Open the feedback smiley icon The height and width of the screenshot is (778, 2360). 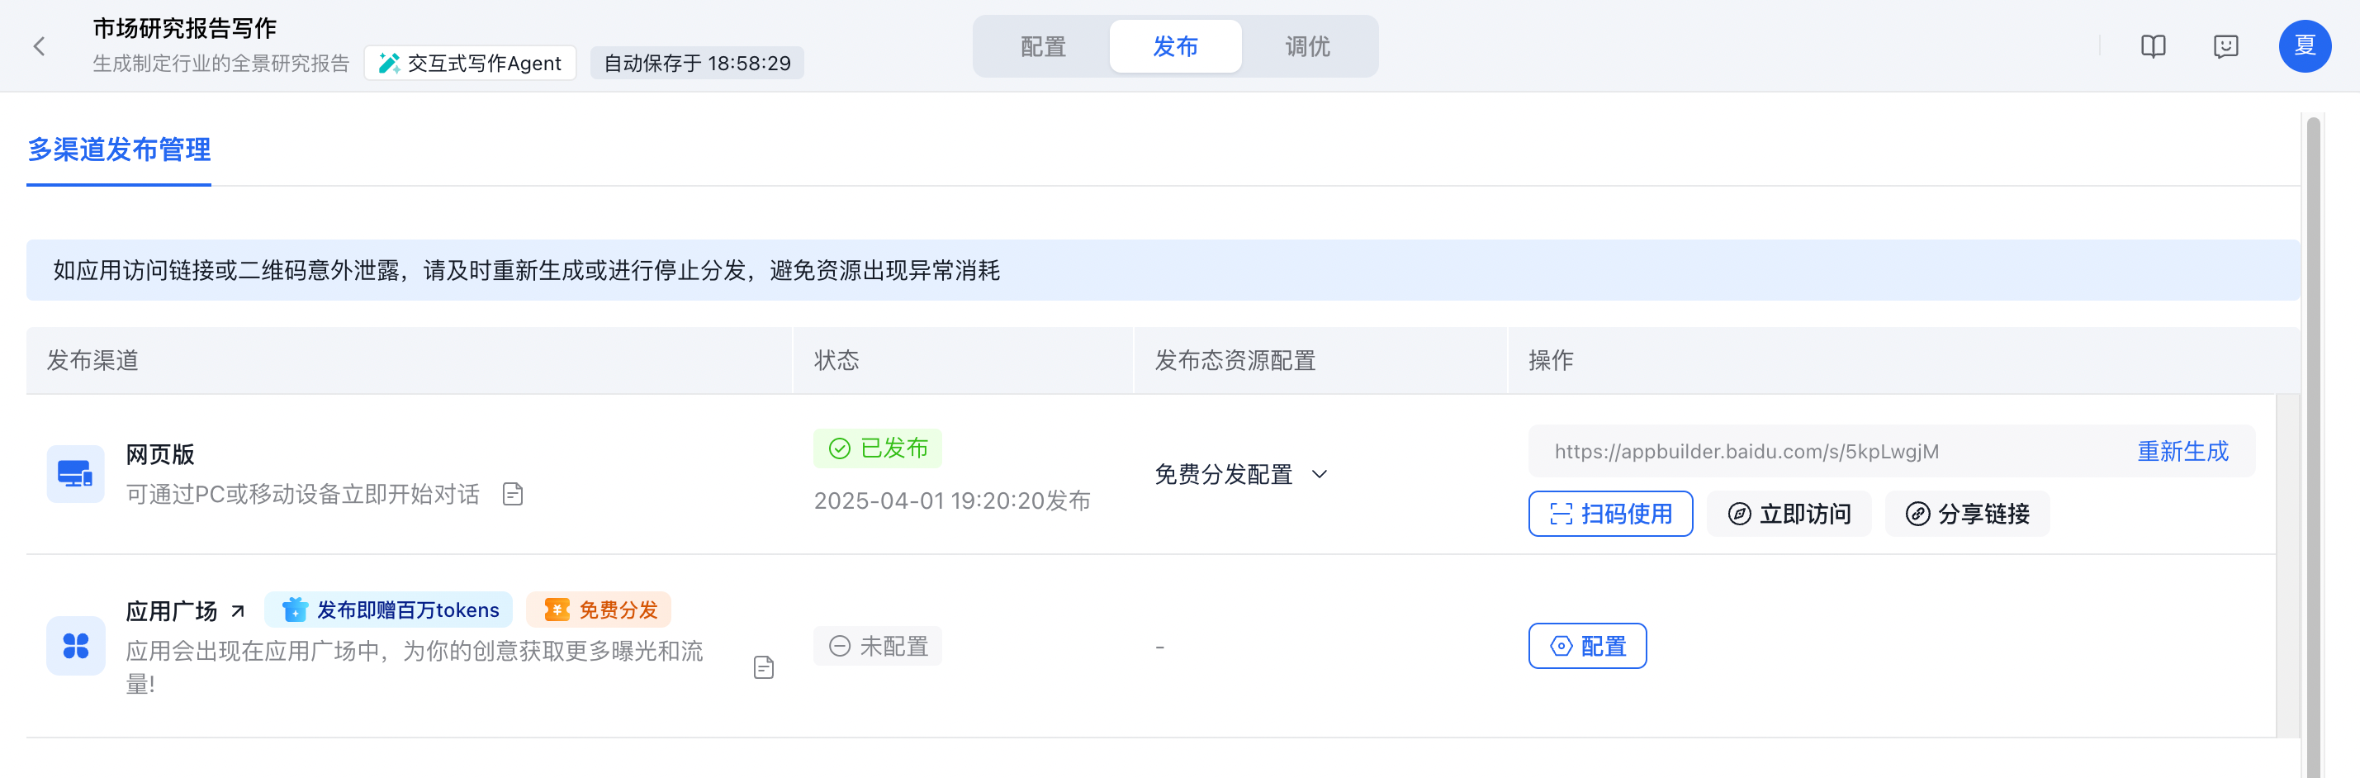tap(2225, 45)
